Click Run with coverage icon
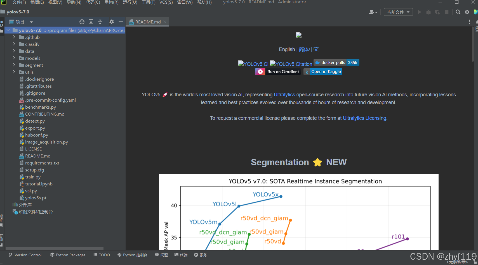Screen dimensions: 478x265 pyautogui.click(x=437, y=12)
